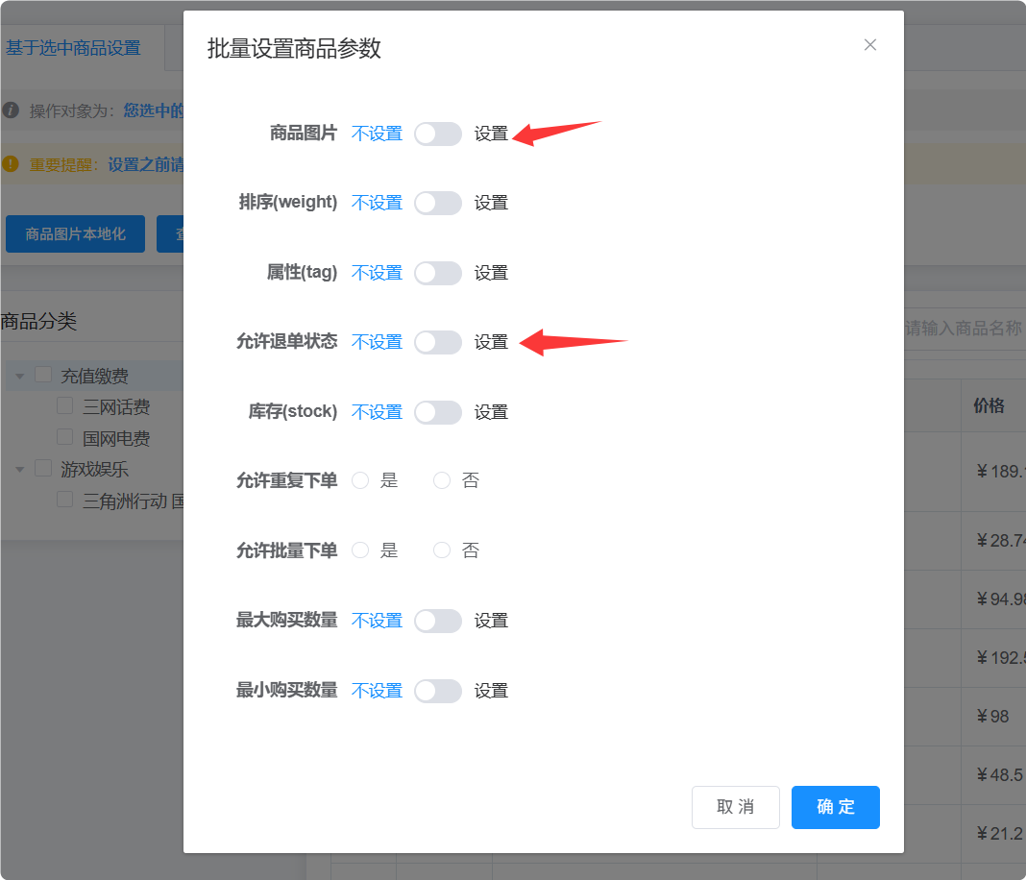
Task: Collapse the 游戏娱乐 tree node
Action: [x=19, y=469]
